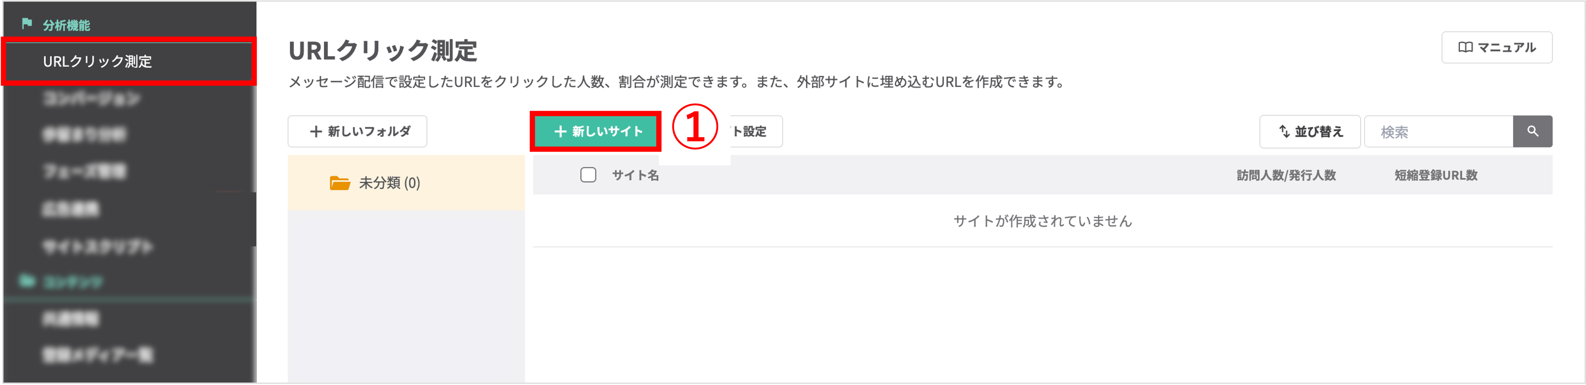Open the 並び替え sort options
Viewport: 1586px width, 385px height.
pos(1310,131)
